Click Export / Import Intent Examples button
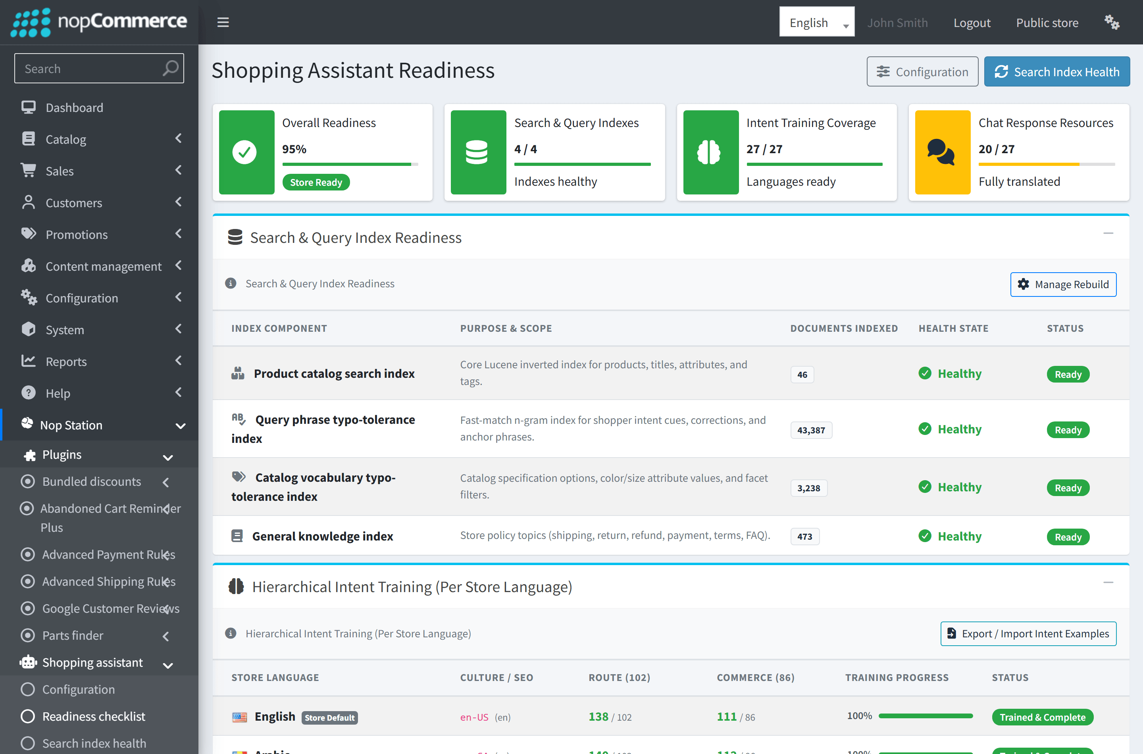The image size is (1143, 754). tap(1028, 634)
